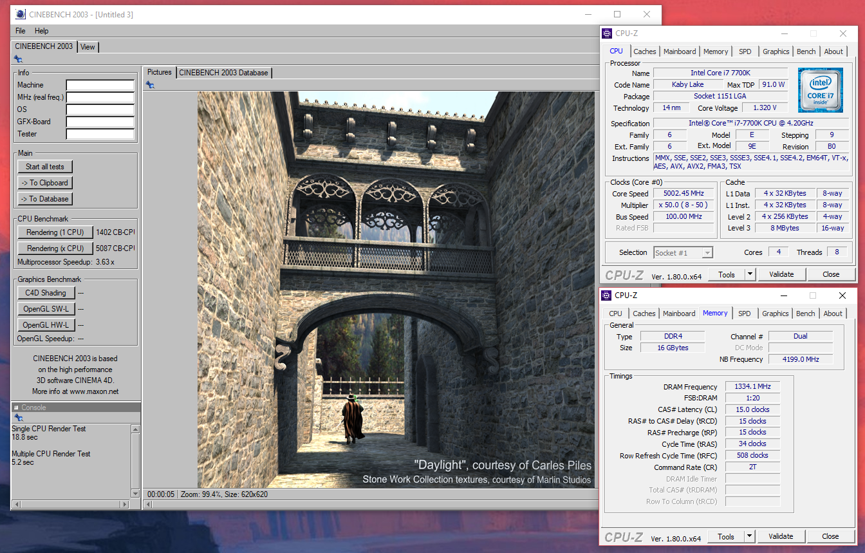The image size is (865, 553).
Task: Click the 'Intel Core i7 7700K' Name field
Action: pyautogui.click(x=720, y=73)
